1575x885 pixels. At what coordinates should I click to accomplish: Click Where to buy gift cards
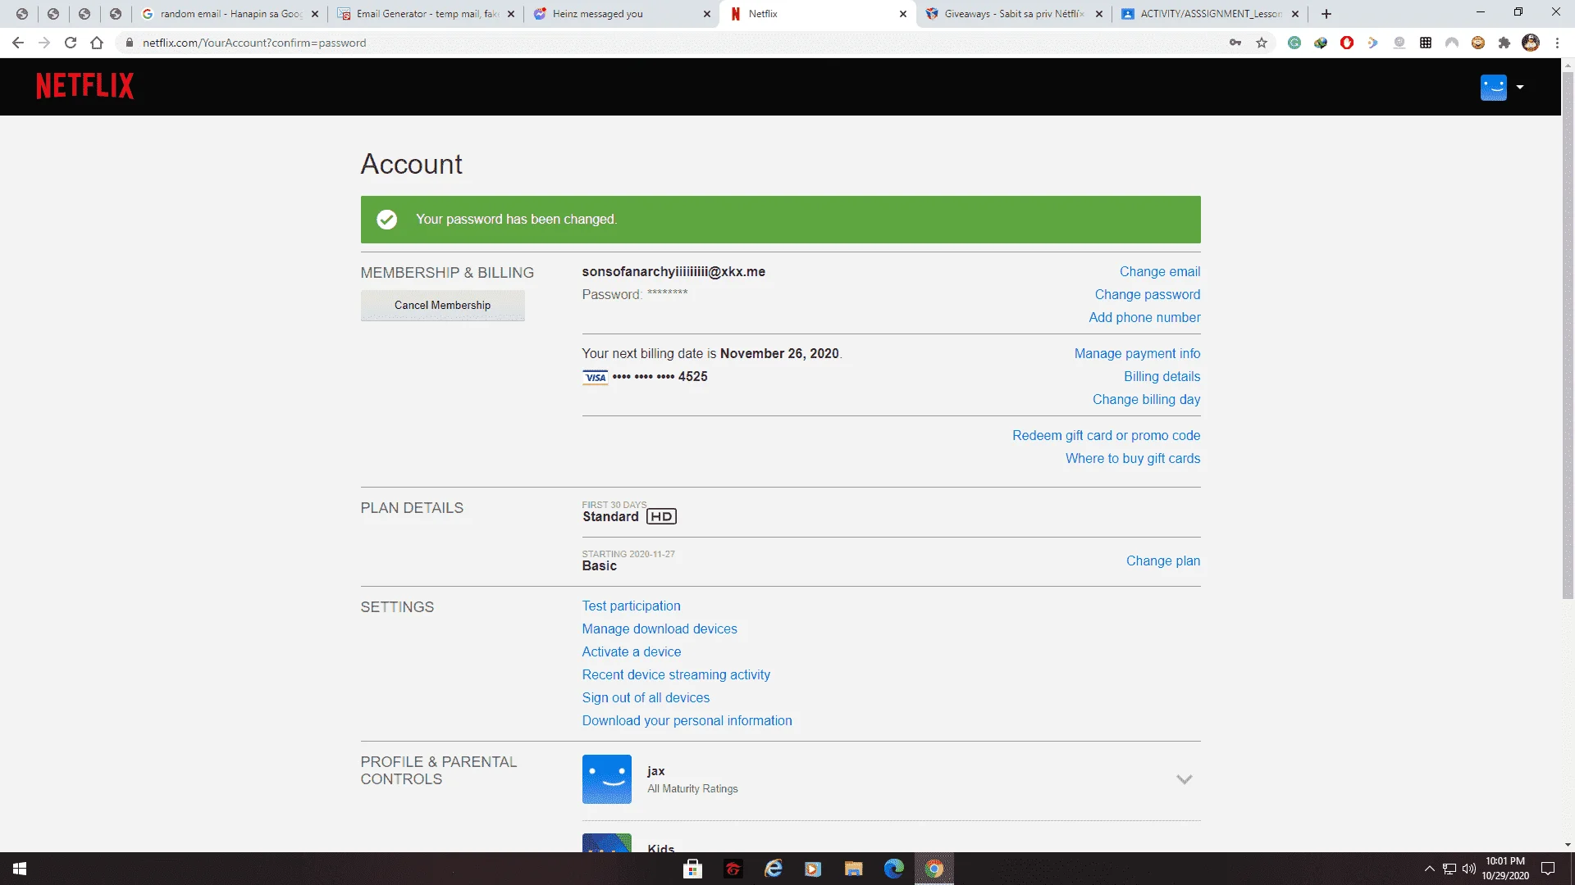[x=1132, y=458]
